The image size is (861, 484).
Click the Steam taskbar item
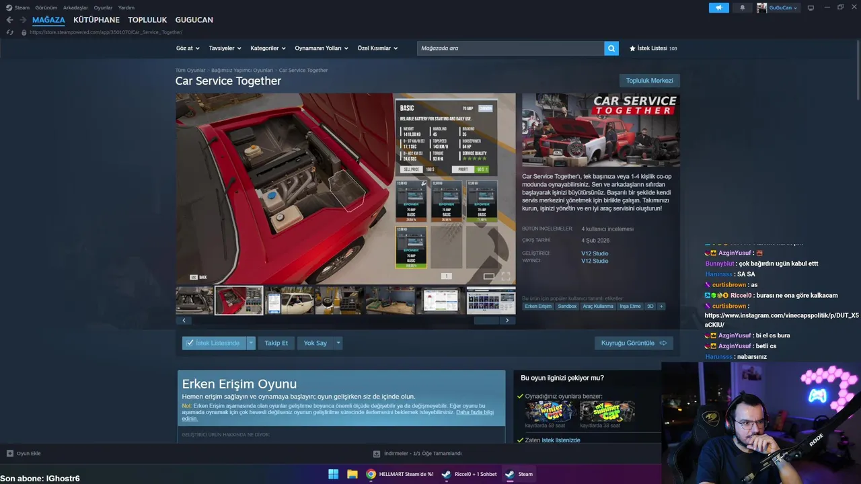point(519,474)
